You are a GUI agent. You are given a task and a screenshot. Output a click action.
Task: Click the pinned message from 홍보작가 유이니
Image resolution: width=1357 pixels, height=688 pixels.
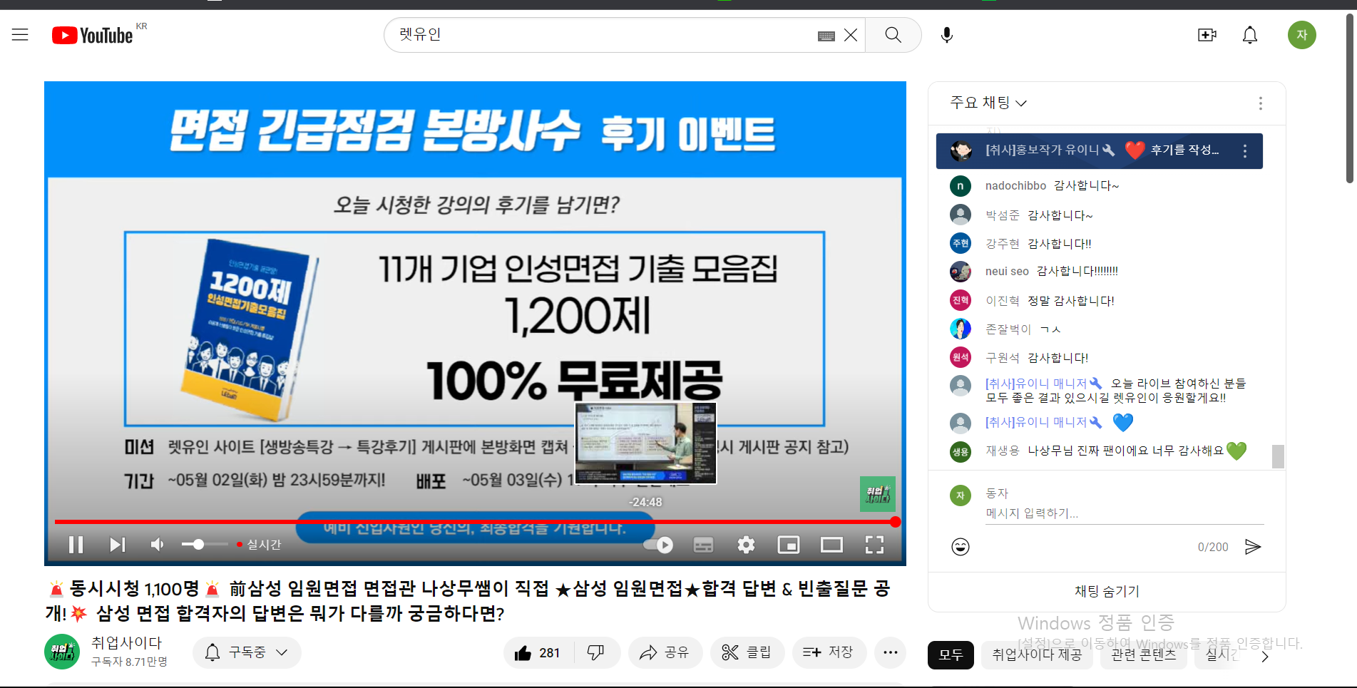[x=1099, y=151]
